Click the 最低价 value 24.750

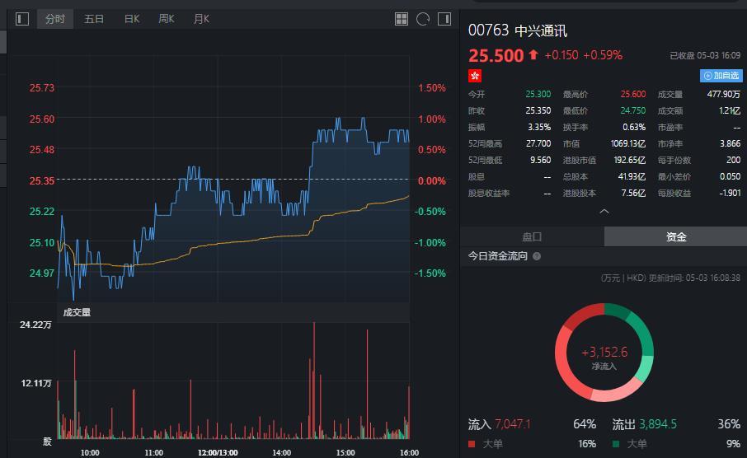(633, 110)
